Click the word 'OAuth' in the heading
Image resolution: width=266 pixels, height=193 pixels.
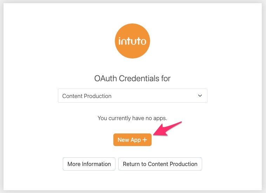point(106,78)
